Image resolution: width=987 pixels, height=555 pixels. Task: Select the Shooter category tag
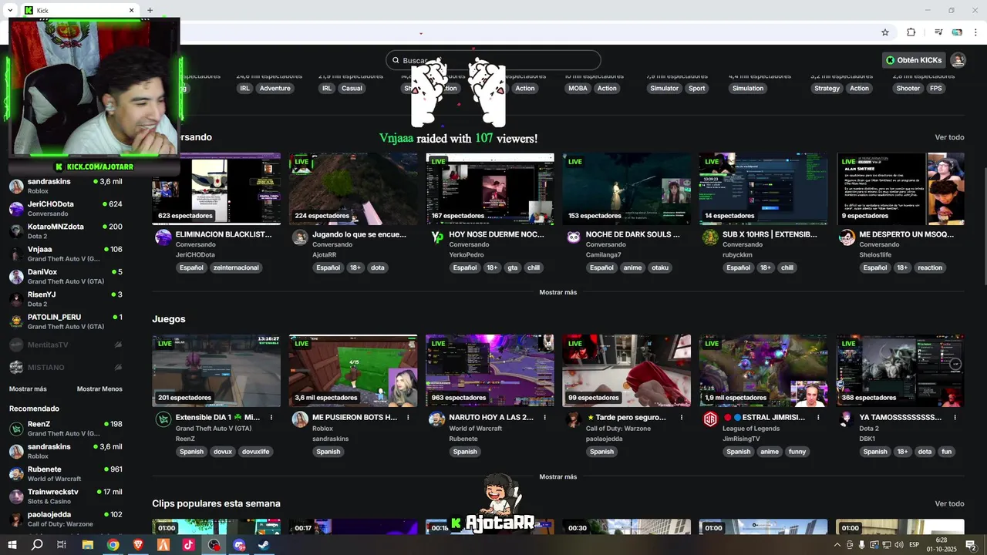tap(908, 88)
